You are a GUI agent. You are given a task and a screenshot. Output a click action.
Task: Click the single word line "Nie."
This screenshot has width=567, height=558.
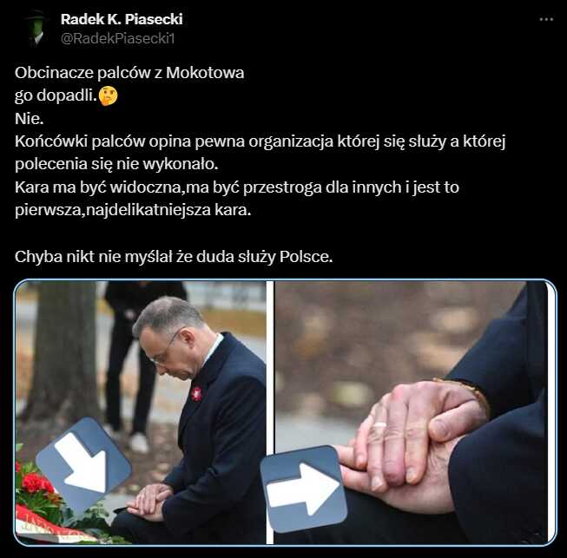(x=30, y=119)
